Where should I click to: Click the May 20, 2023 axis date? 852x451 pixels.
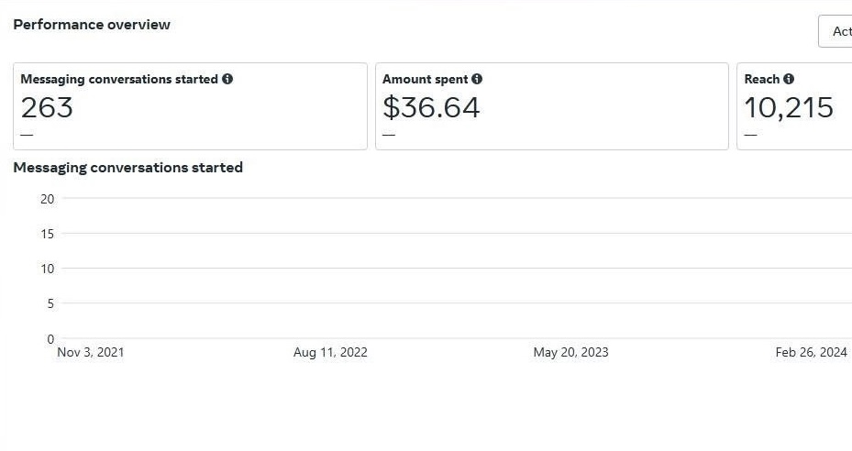570,352
